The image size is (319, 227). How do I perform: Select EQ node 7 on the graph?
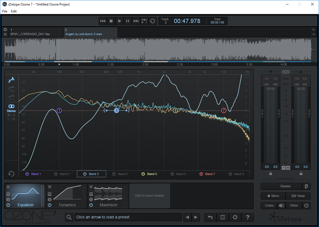224,110
